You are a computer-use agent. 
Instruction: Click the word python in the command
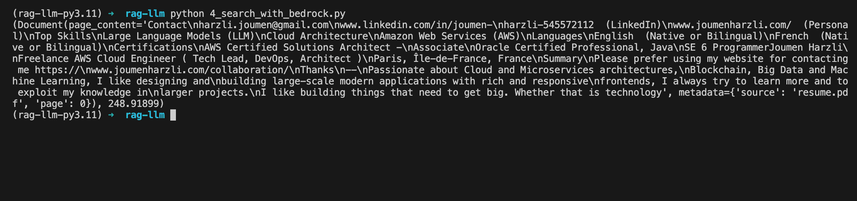[x=187, y=14]
